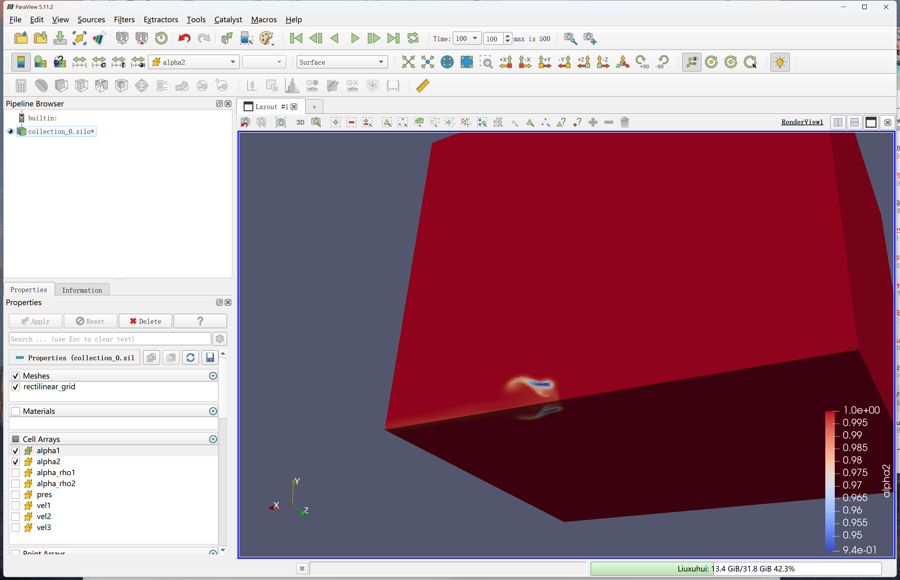Toggle visibility eye for collection_0.silo
Image resolution: width=900 pixels, height=580 pixels.
coord(11,131)
